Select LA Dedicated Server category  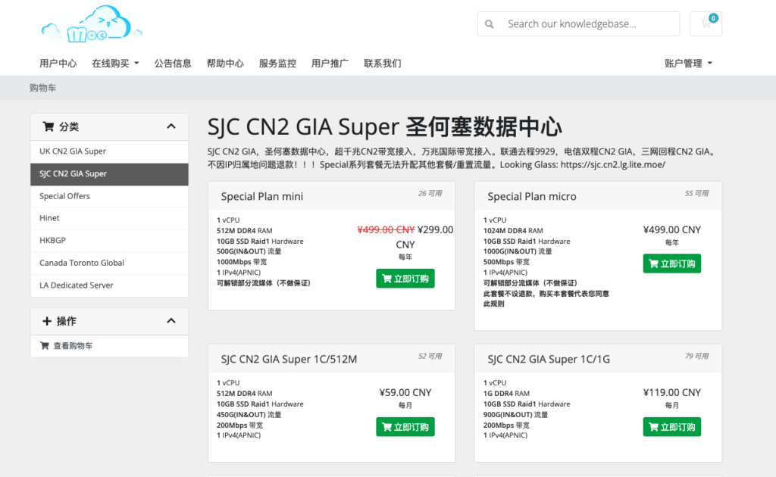coord(109,285)
